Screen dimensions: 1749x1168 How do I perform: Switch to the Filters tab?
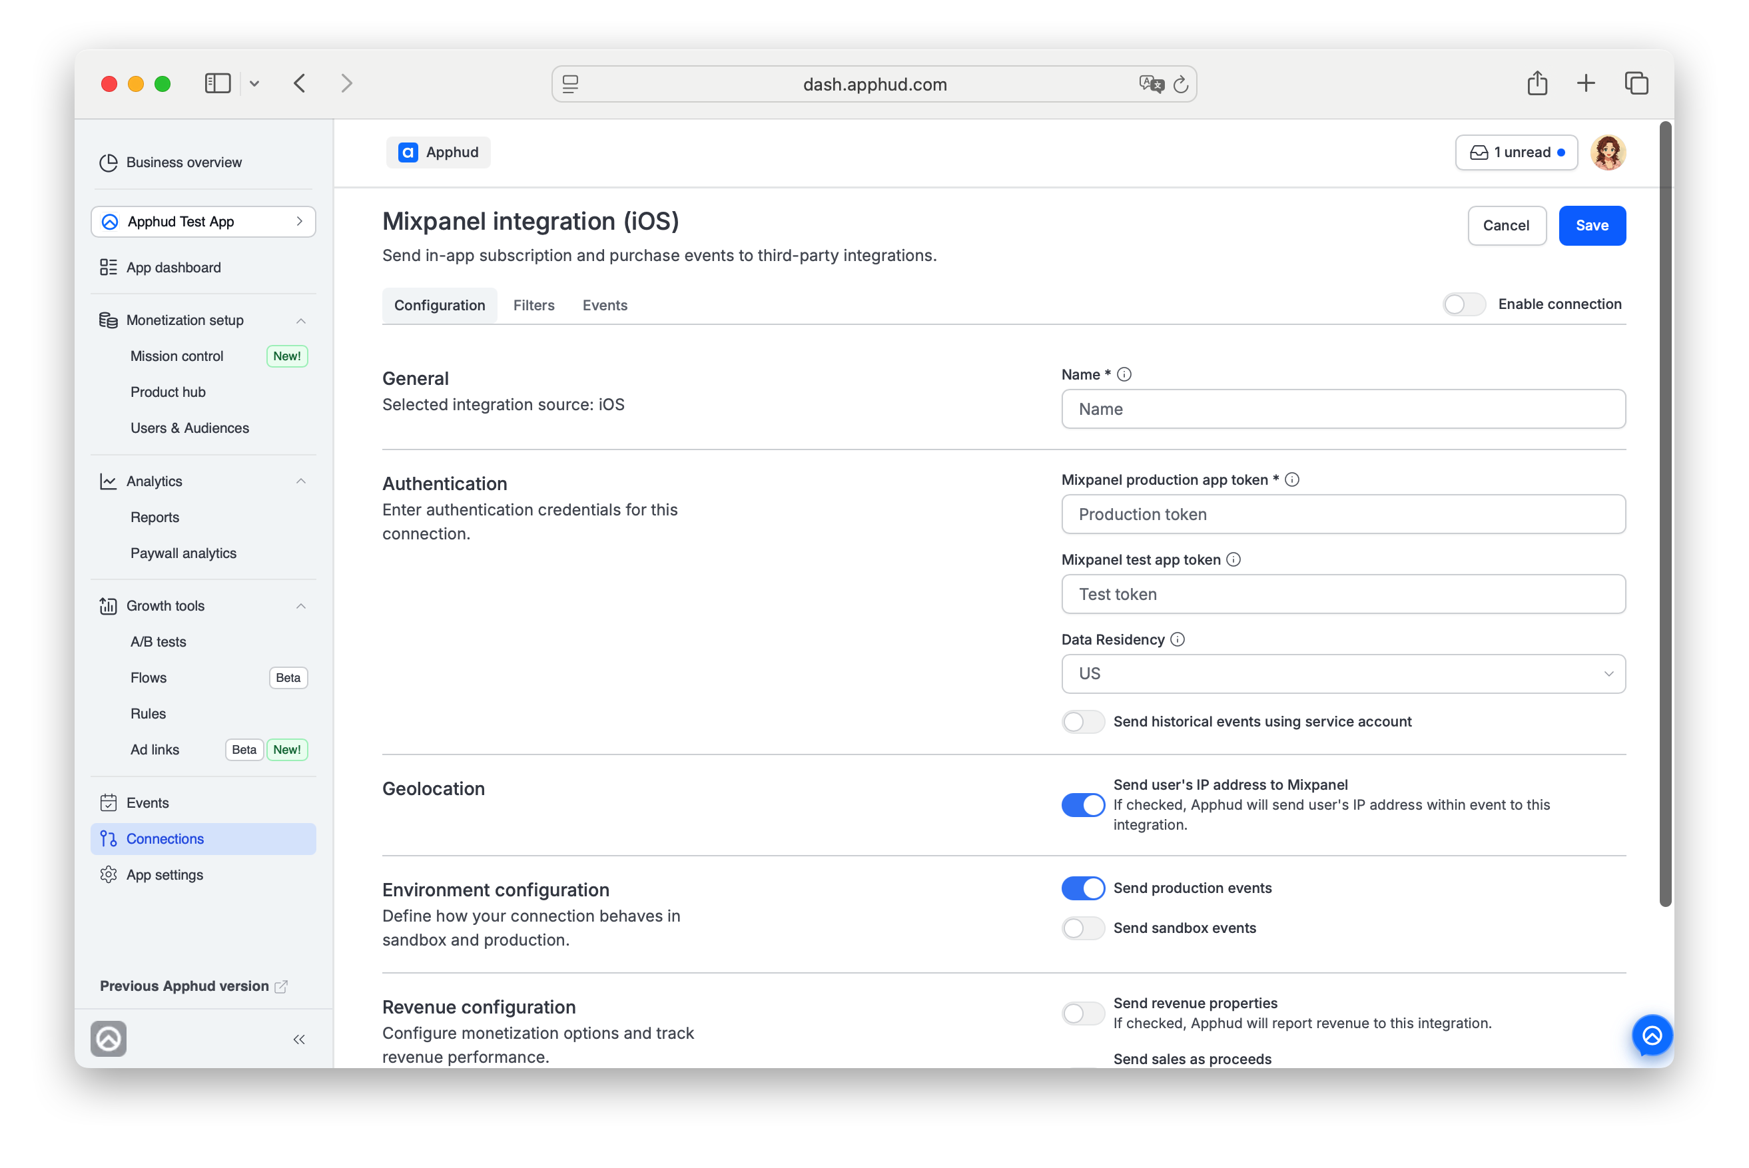click(x=533, y=305)
